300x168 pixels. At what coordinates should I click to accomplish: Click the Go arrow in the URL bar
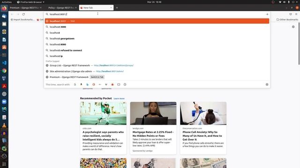pos(267,14)
